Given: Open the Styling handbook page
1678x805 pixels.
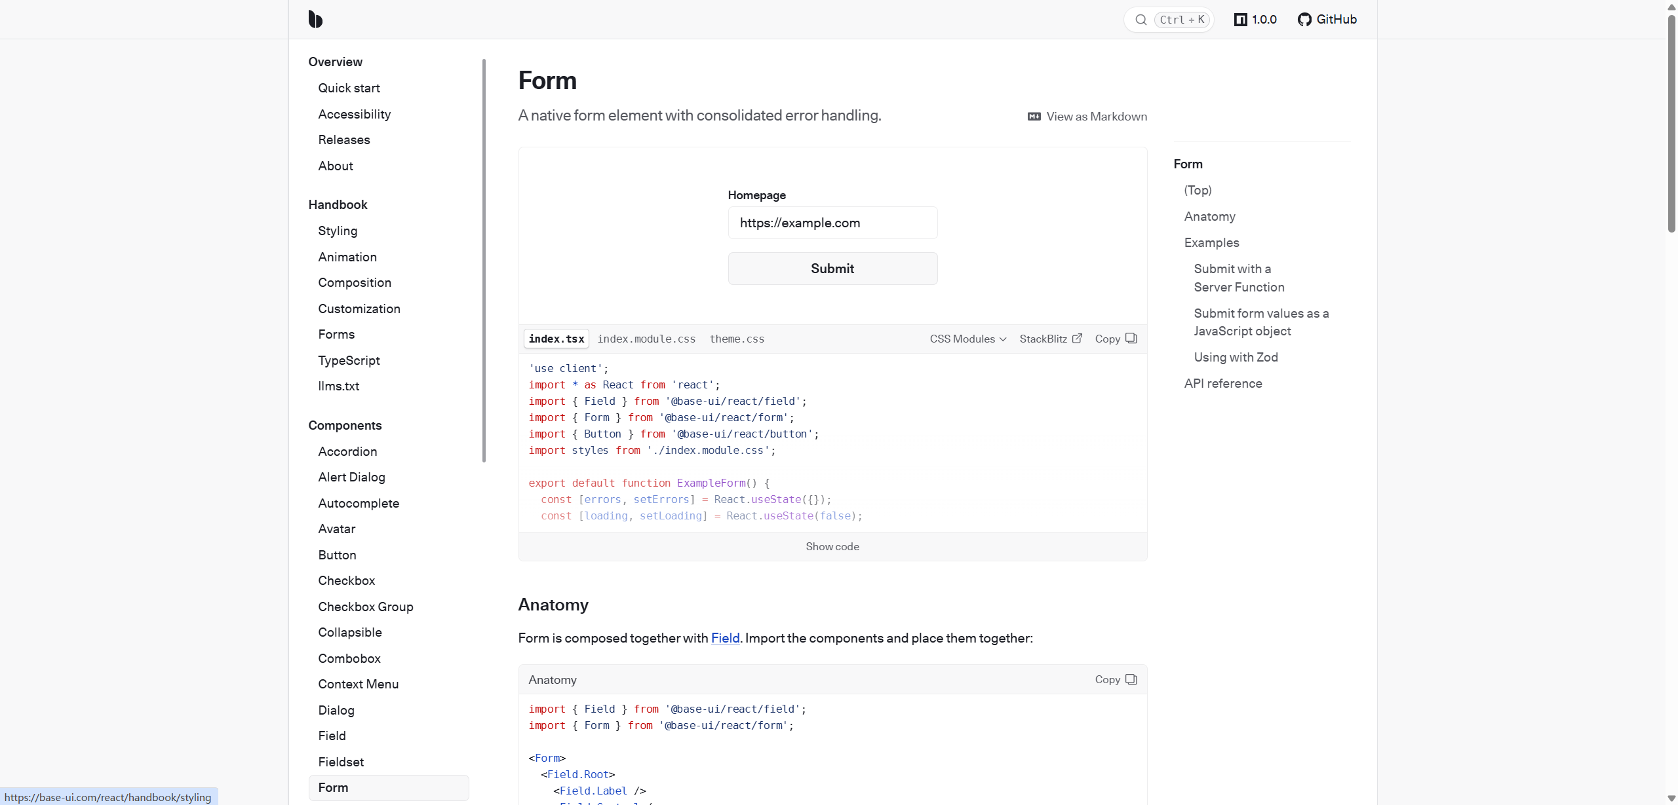Looking at the screenshot, I should [338, 231].
